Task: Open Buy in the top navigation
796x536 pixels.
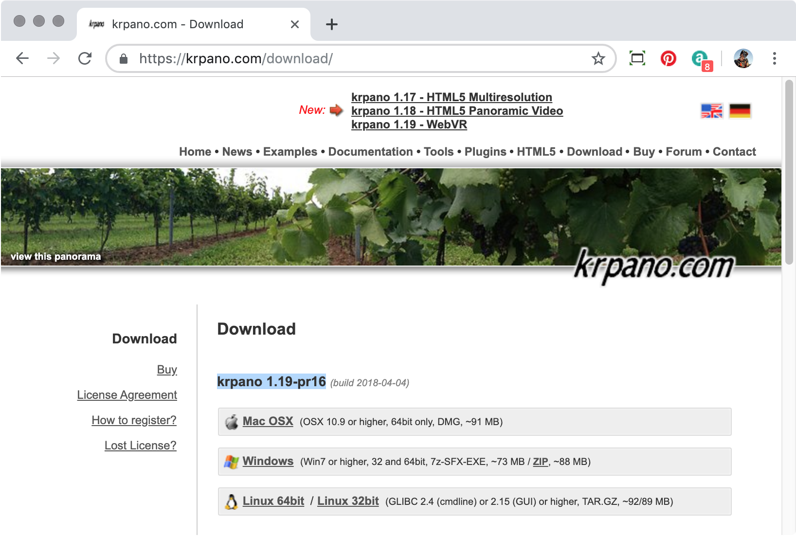Action: [644, 152]
